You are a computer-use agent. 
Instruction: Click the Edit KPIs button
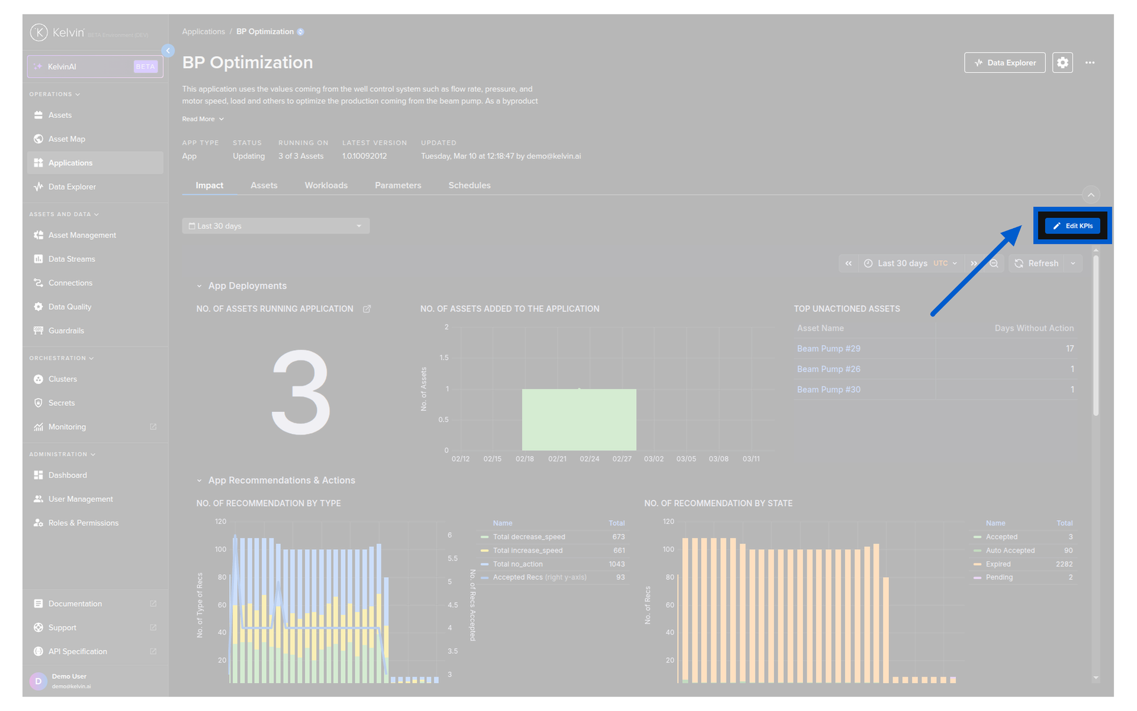(1072, 226)
